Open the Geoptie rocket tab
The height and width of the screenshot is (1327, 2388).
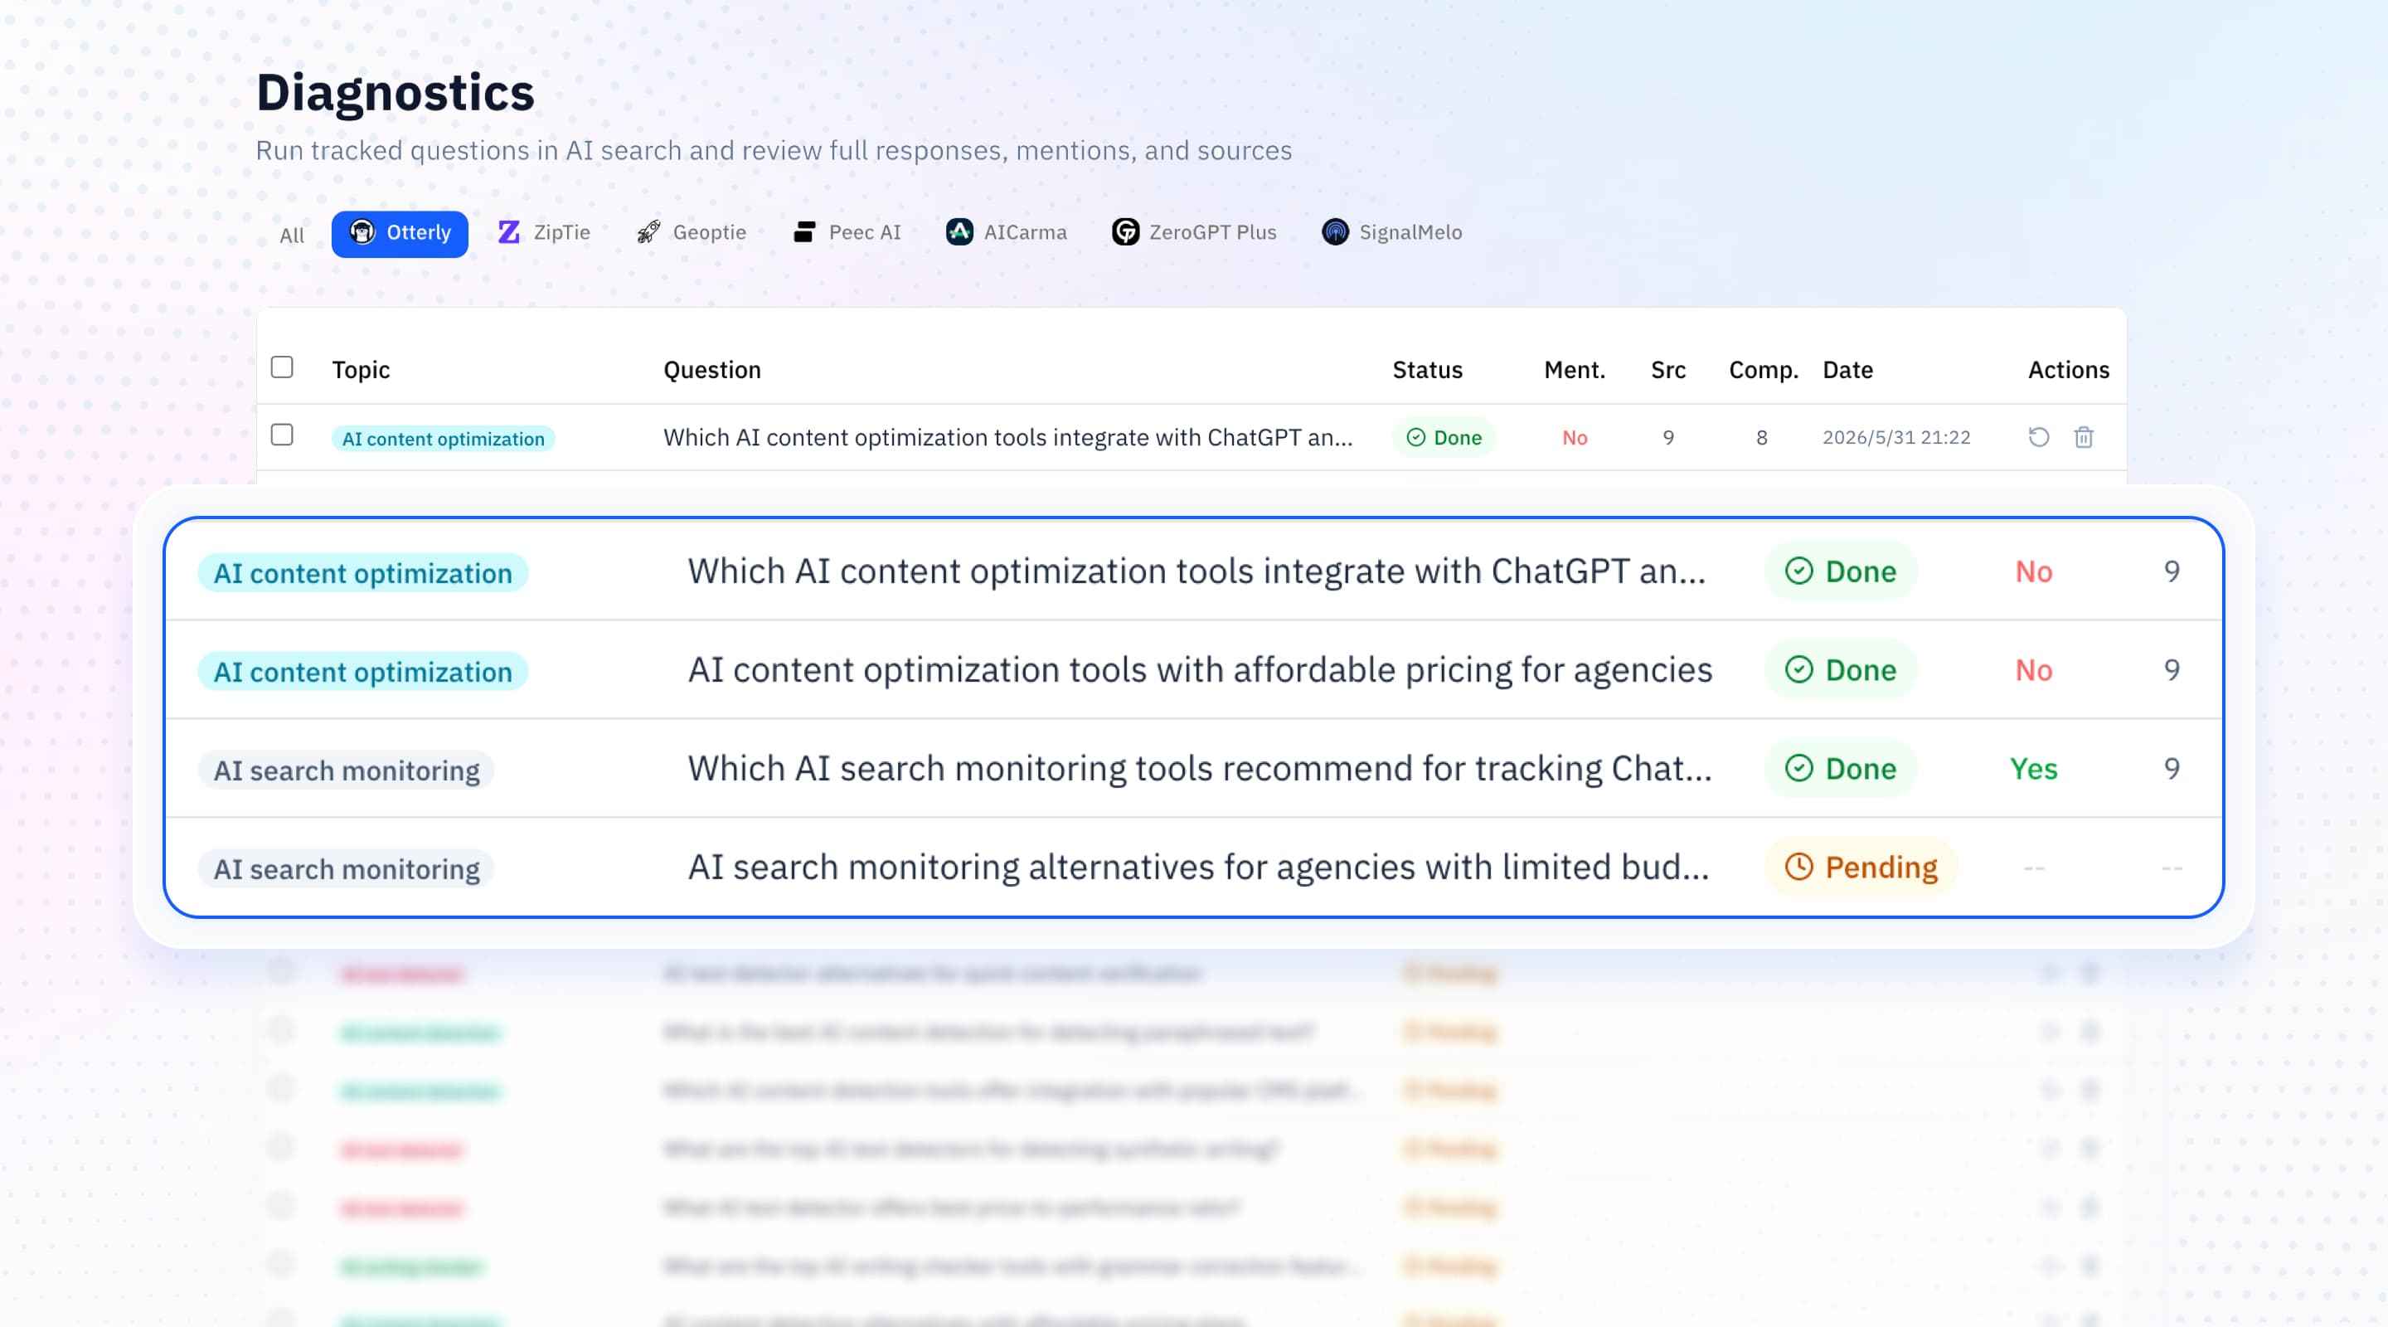tap(692, 233)
